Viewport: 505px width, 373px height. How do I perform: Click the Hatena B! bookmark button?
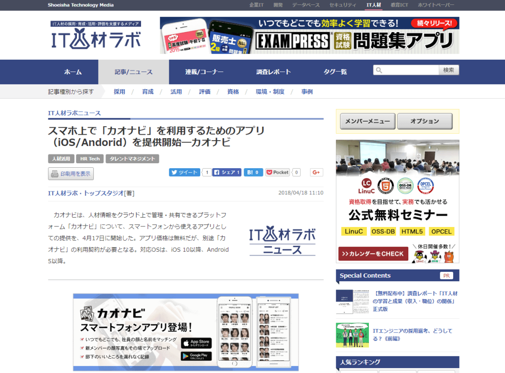[253, 172]
